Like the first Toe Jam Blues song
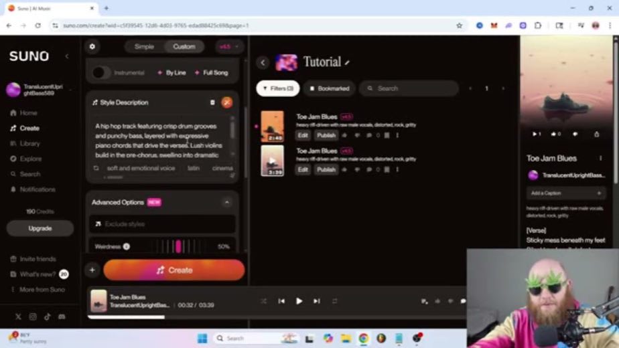The width and height of the screenshot is (619, 348). [344, 135]
